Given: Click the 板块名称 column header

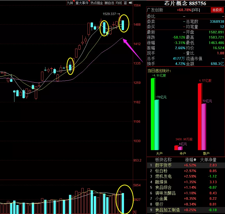Looking at the screenshot, I should [x=163, y=160].
